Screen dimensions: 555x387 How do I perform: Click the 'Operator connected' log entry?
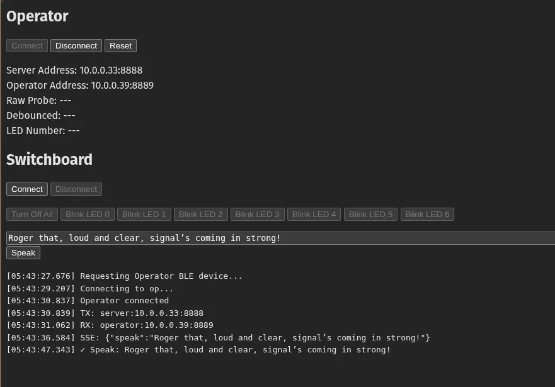coord(88,301)
